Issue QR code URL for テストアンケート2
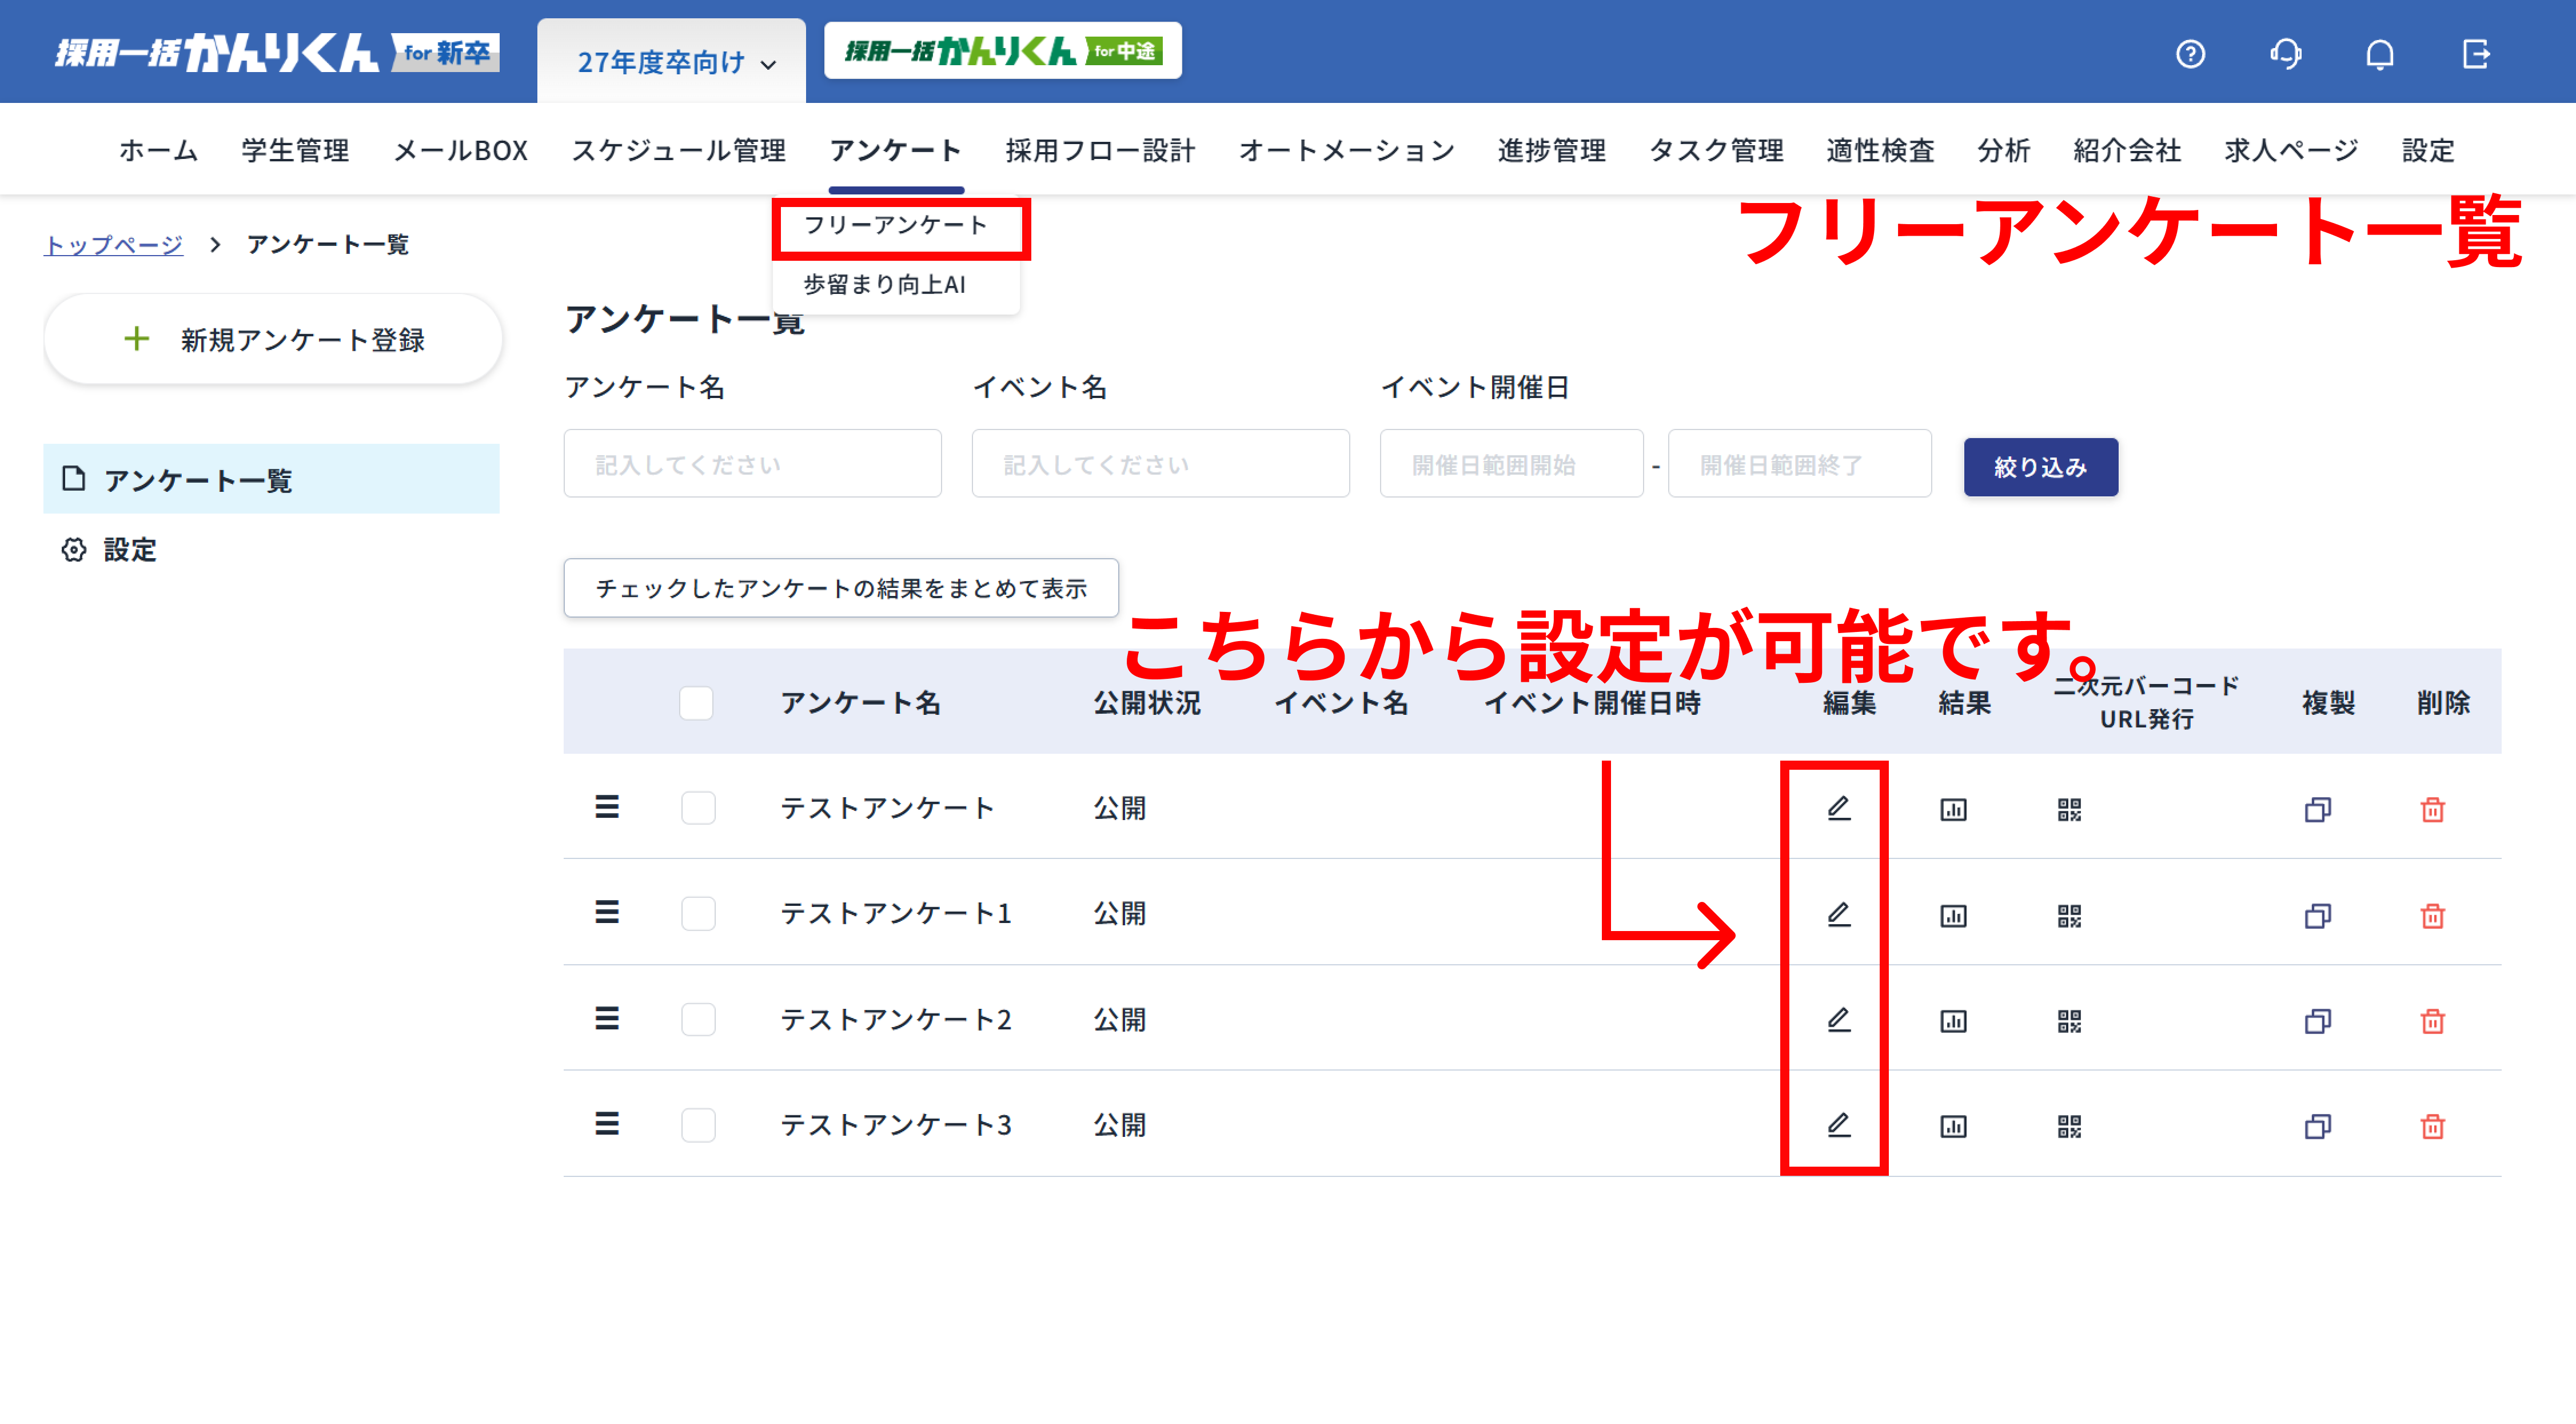Viewport: 2576px width, 1424px height. pyautogui.click(x=2069, y=1021)
